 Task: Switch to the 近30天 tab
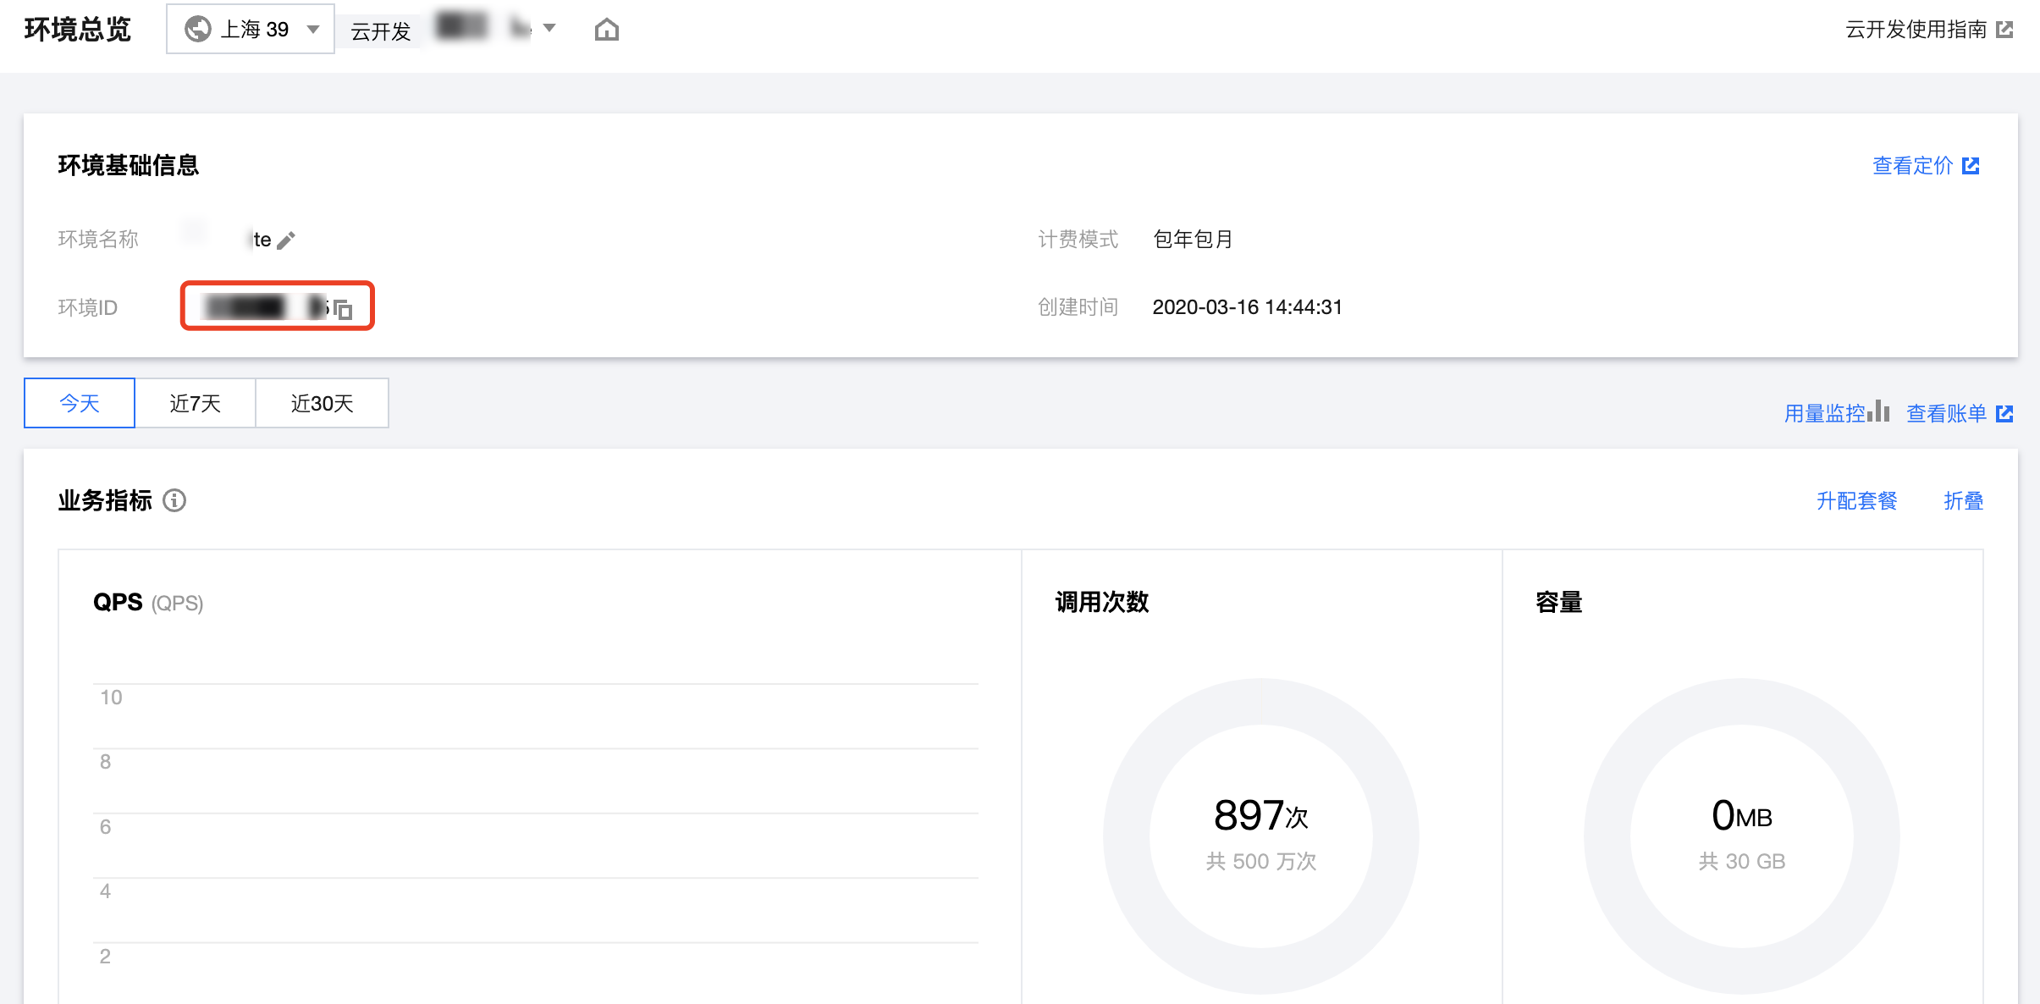[322, 403]
